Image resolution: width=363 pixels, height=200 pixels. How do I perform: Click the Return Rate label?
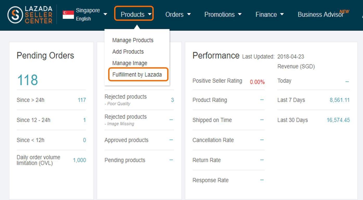coord(206,160)
